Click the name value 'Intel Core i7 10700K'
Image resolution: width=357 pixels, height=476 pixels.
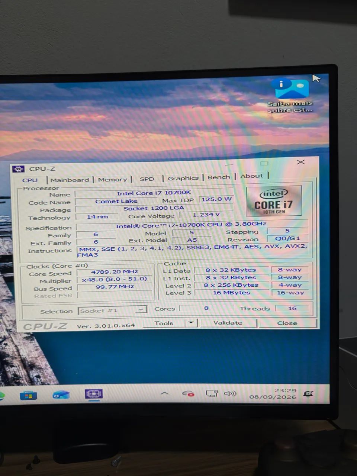[154, 193]
